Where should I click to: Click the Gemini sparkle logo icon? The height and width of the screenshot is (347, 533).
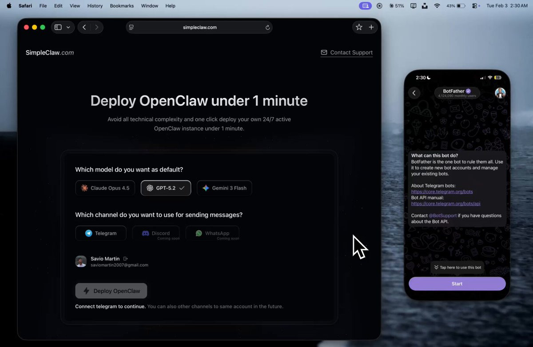pyautogui.click(x=206, y=188)
